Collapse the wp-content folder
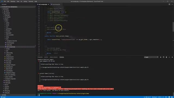The height and width of the screenshot is (98, 174). (7, 13)
